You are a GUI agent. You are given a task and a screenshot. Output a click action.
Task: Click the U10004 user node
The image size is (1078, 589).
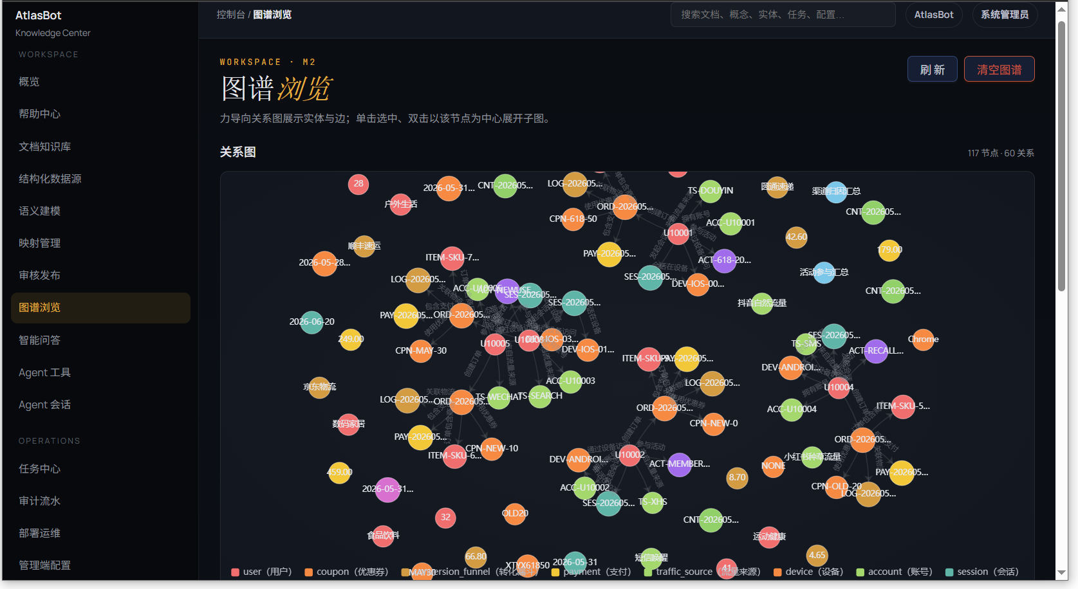(839, 387)
